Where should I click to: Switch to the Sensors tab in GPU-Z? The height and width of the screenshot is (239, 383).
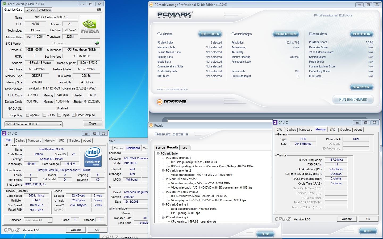coord(30,10)
